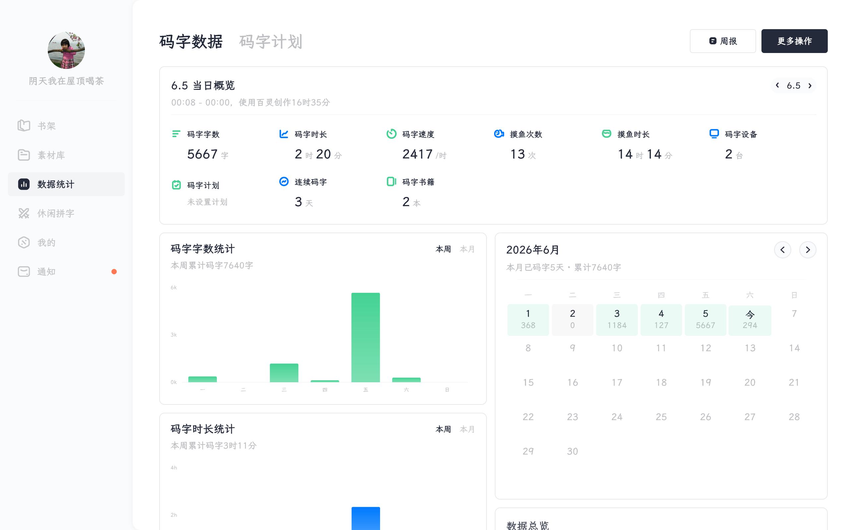Image resolution: width=849 pixels, height=530 pixels.
Task: Select the 码字数据 tab
Action: tap(191, 41)
